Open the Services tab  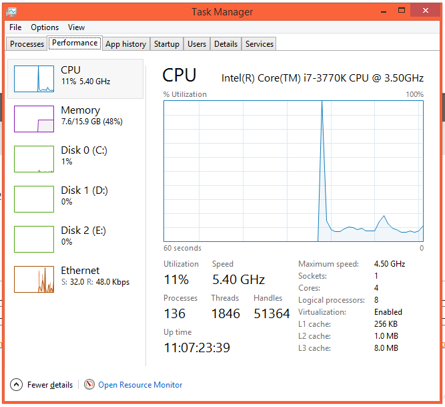260,43
